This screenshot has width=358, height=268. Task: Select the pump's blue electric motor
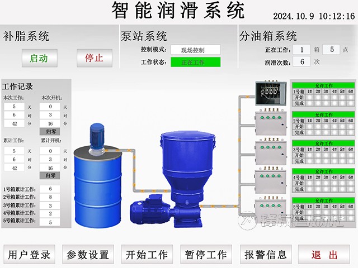click(148, 212)
